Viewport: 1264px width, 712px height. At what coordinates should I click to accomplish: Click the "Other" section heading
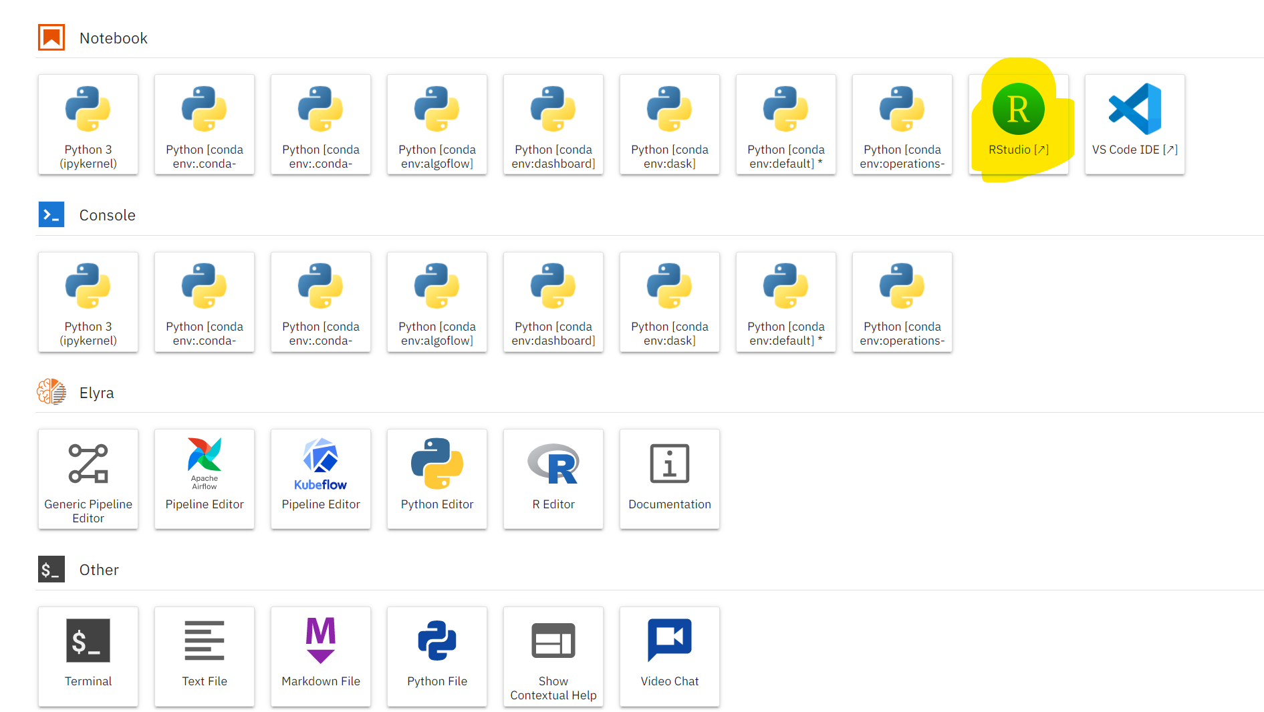coord(99,570)
